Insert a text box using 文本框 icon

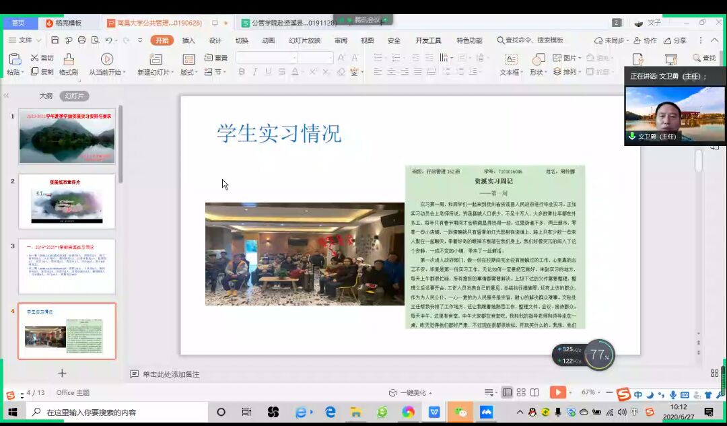pos(511,59)
